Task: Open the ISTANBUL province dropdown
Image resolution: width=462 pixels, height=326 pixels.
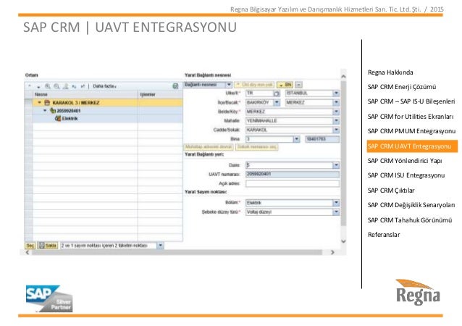Action: point(336,93)
